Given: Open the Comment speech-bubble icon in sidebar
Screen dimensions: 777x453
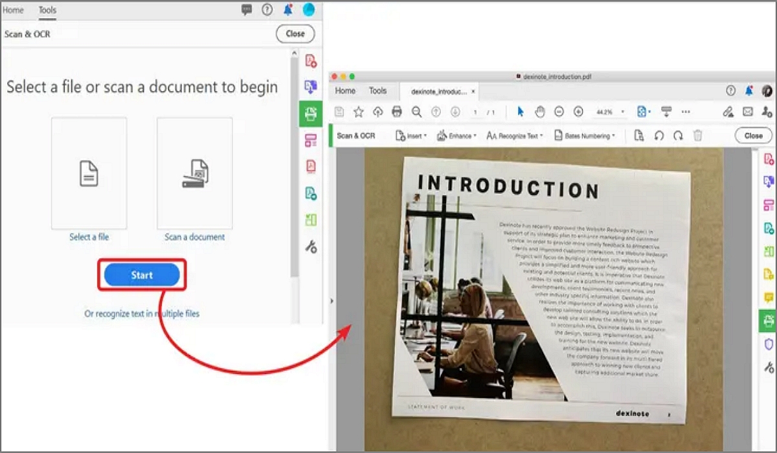Looking at the screenshot, I should pos(770,296).
